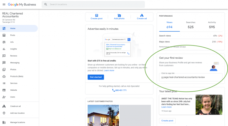Call the 800 451 771 number link
The width and height of the screenshot is (228, 126).
pyautogui.click(x=121, y=90)
